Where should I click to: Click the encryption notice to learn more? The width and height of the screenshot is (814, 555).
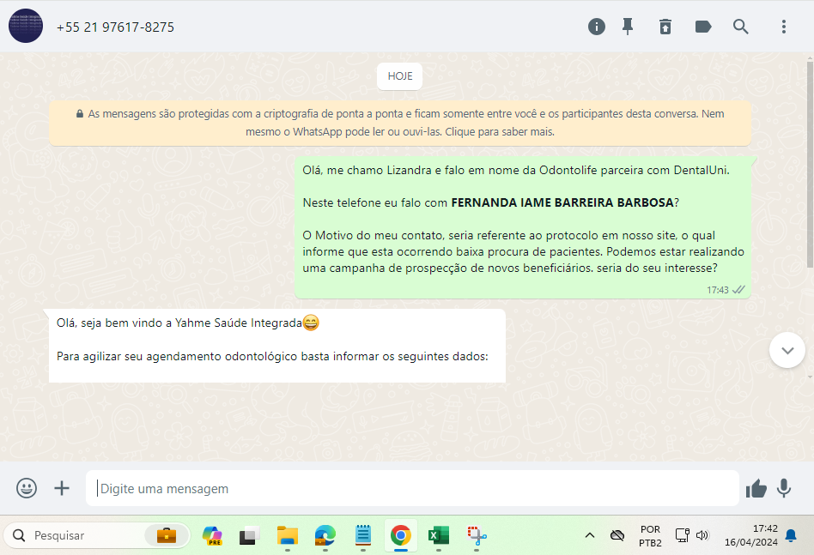point(400,123)
